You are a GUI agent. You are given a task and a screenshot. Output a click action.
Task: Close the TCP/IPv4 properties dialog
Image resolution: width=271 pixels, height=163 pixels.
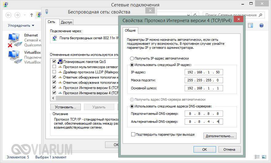click(x=238, y=19)
